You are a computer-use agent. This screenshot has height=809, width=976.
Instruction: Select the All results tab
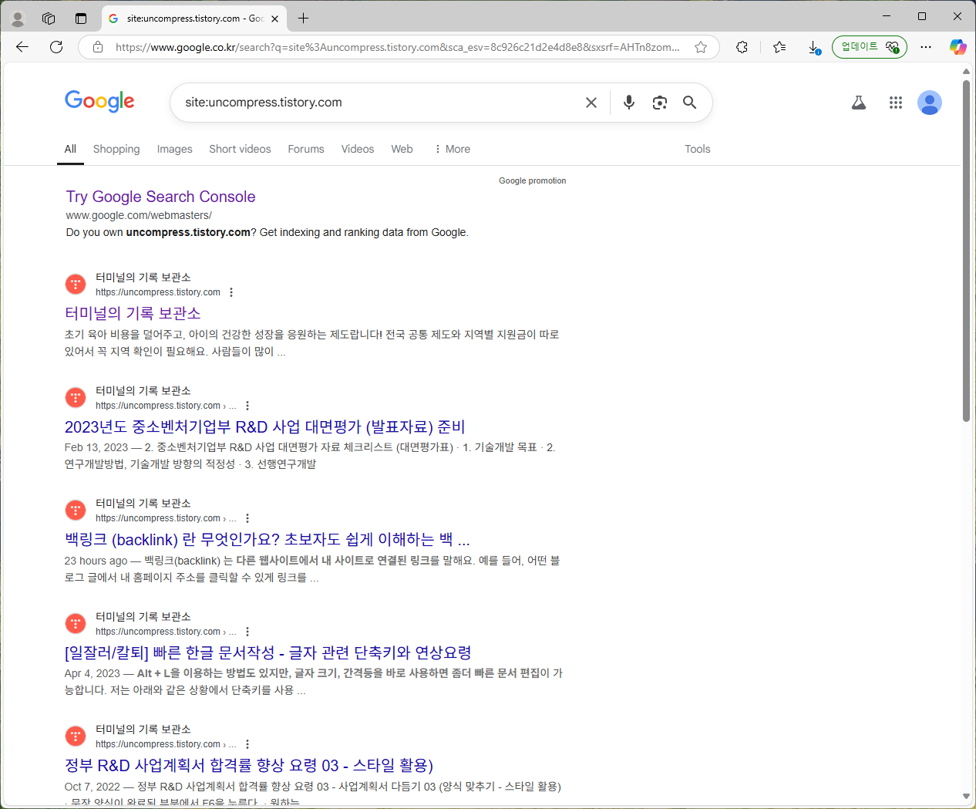(x=70, y=149)
